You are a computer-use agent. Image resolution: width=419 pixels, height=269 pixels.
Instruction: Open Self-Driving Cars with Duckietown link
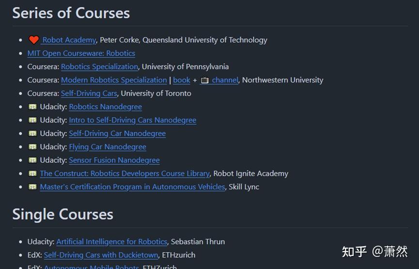pos(101,255)
